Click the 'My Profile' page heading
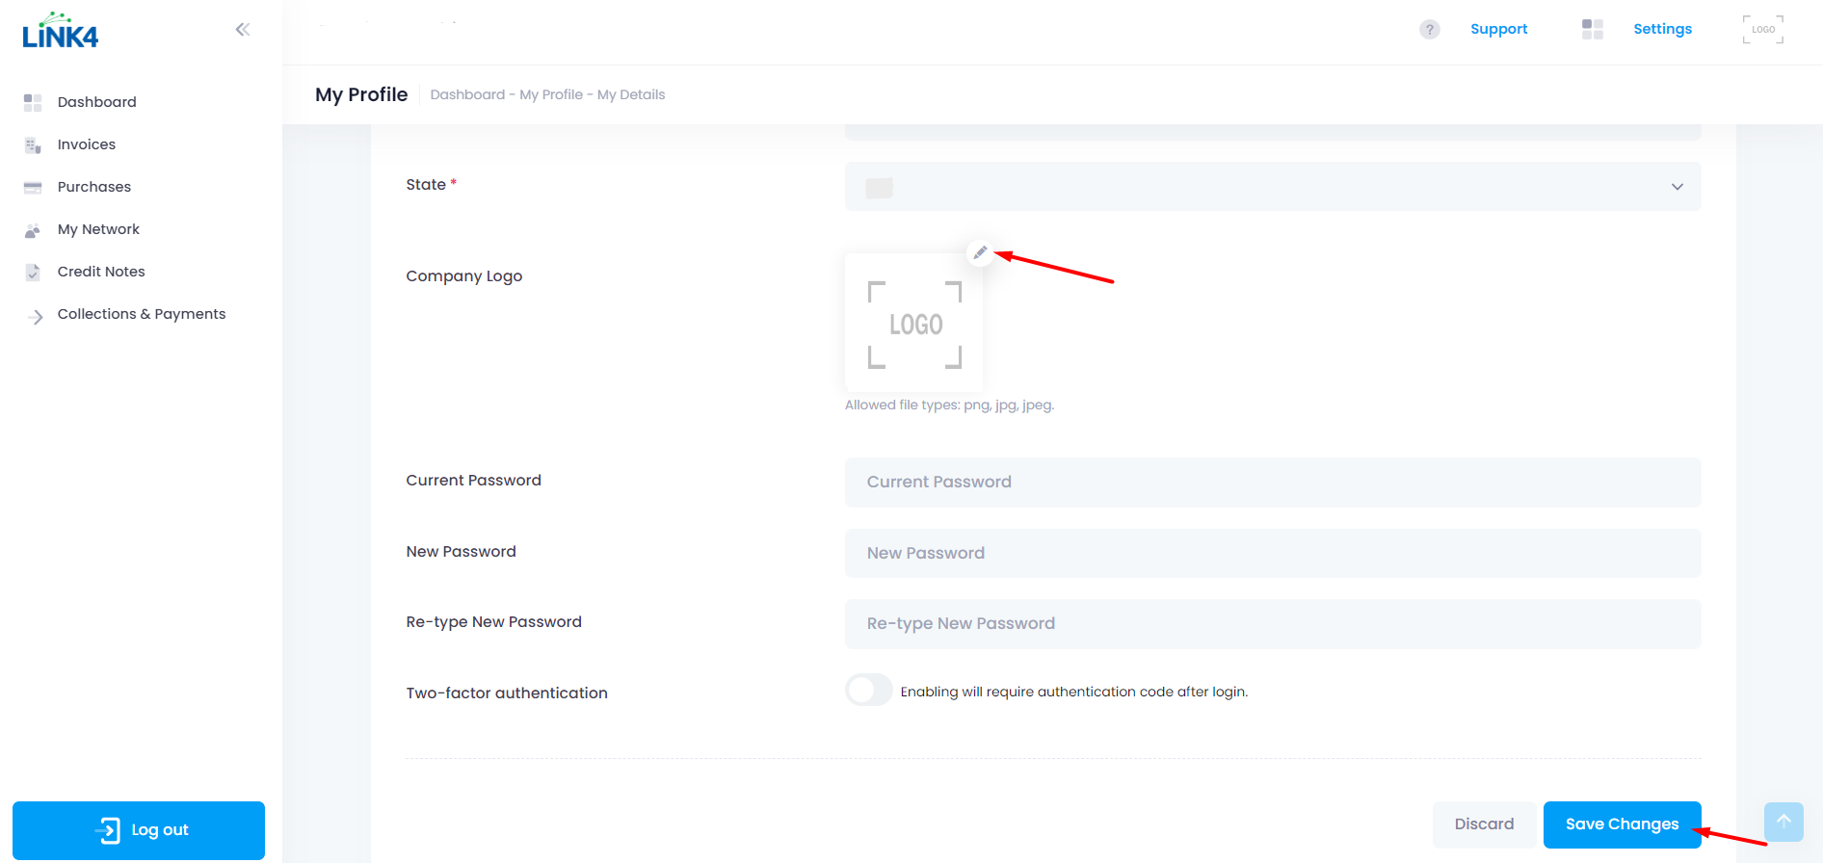The width and height of the screenshot is (1823, 863). 361,94
